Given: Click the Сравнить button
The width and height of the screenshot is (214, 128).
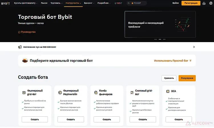Looking at the screenshot, I should tap(169, 78).
